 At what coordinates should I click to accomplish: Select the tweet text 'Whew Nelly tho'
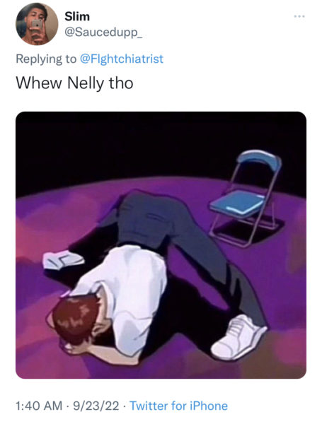point(74,83)
